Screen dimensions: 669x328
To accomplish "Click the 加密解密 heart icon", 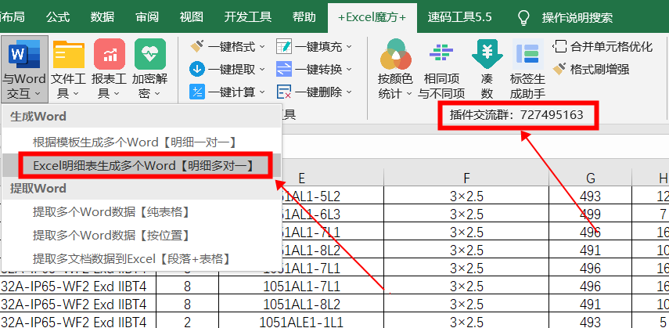I will coord(149,54).
